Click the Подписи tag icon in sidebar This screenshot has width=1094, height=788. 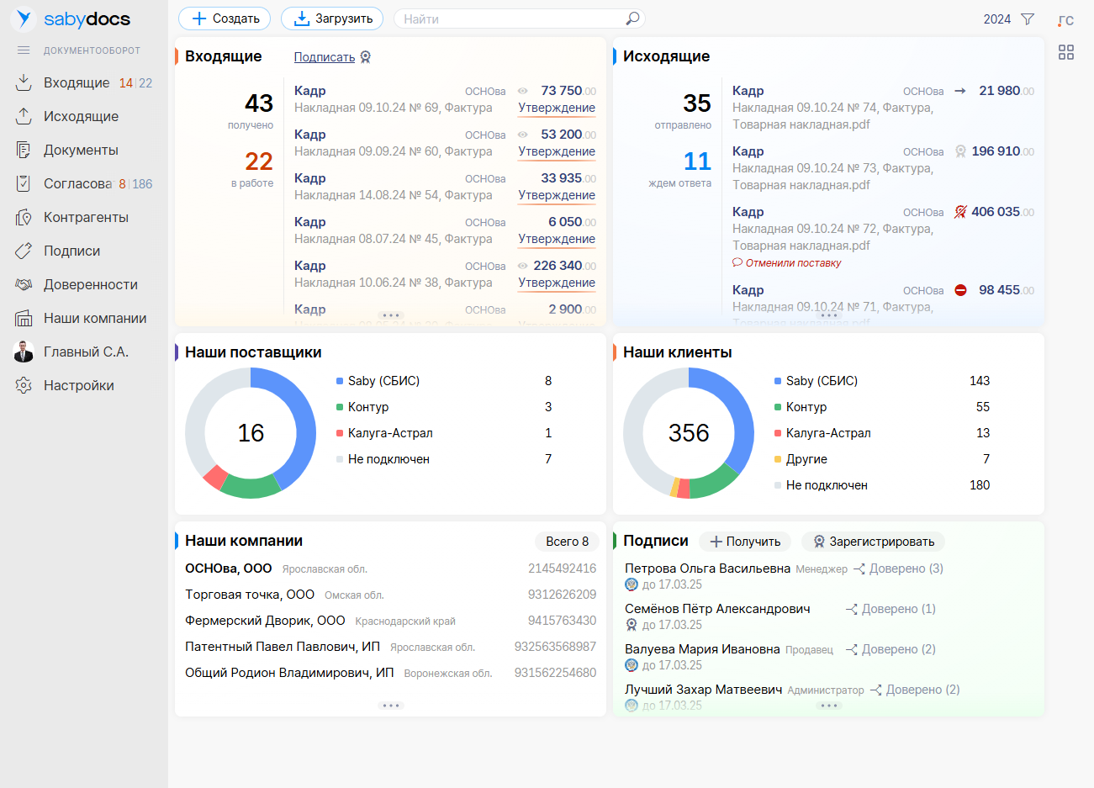pyautogui.click(x=24, y=251)
